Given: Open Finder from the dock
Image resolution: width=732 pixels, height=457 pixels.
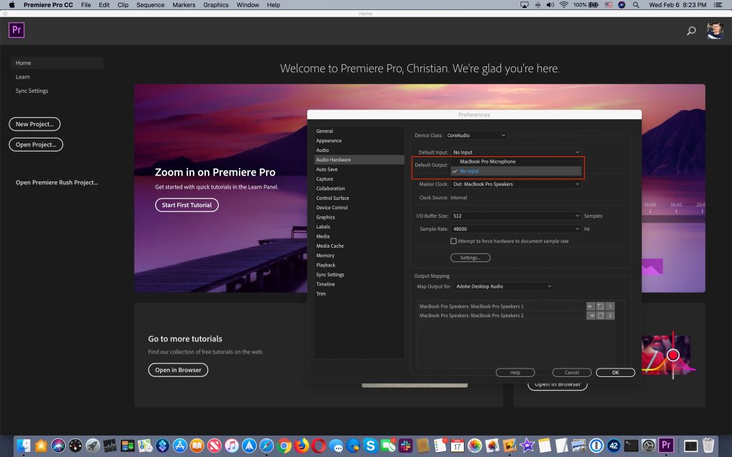Looking at the screenshot, I should (x=24, y=446).
